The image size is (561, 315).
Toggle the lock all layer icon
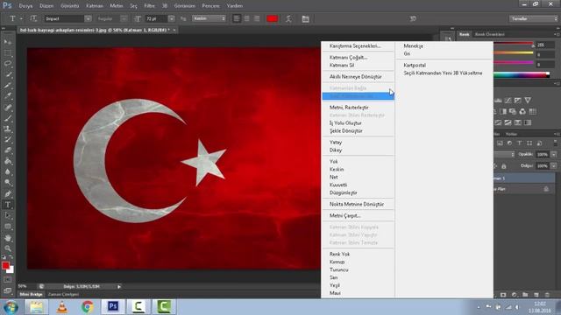pyautogui.click(x=504, y=166)
